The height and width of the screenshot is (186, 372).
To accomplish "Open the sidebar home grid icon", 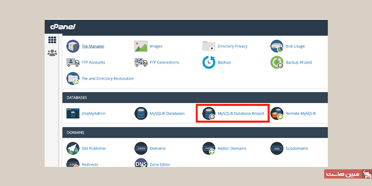I will [x=53, y=40].
